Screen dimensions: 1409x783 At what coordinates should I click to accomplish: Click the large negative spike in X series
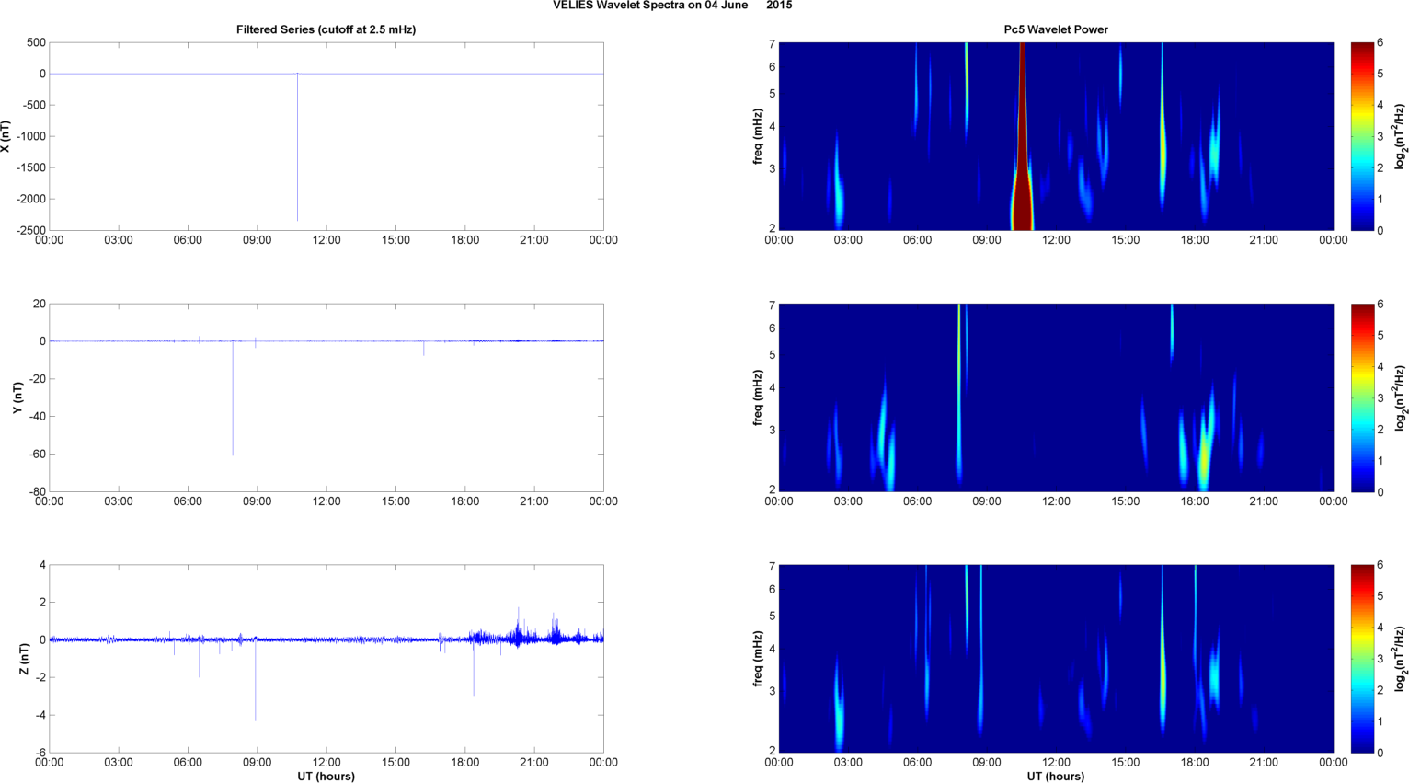point(297,147)
